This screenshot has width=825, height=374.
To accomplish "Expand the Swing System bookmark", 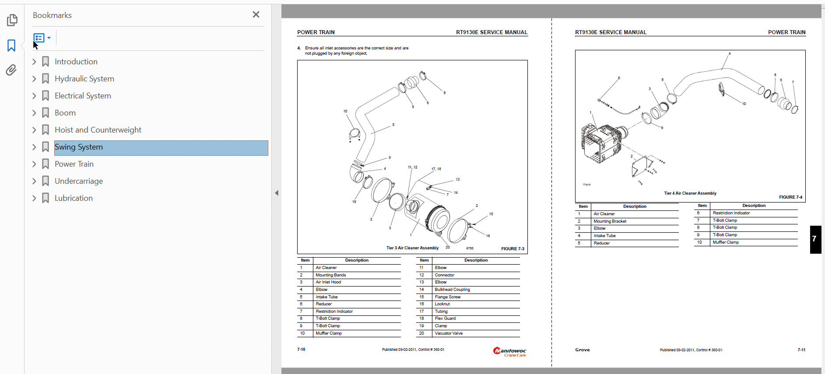I will (34, 147).
